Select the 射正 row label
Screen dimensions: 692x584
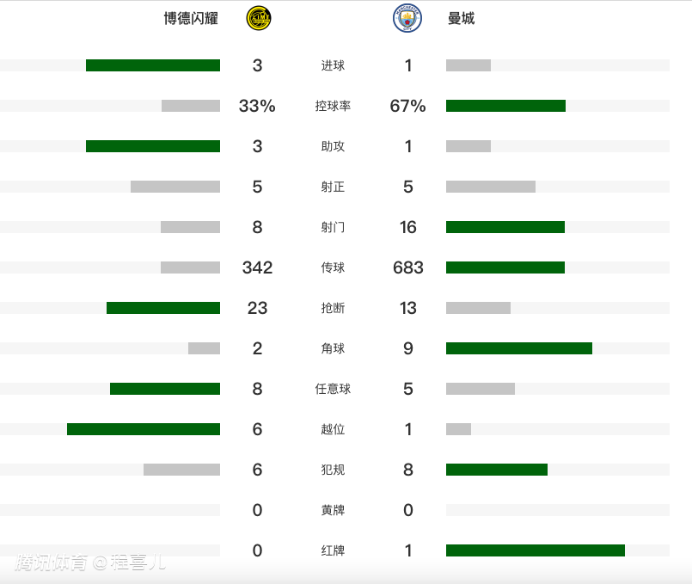click(333, 187)
